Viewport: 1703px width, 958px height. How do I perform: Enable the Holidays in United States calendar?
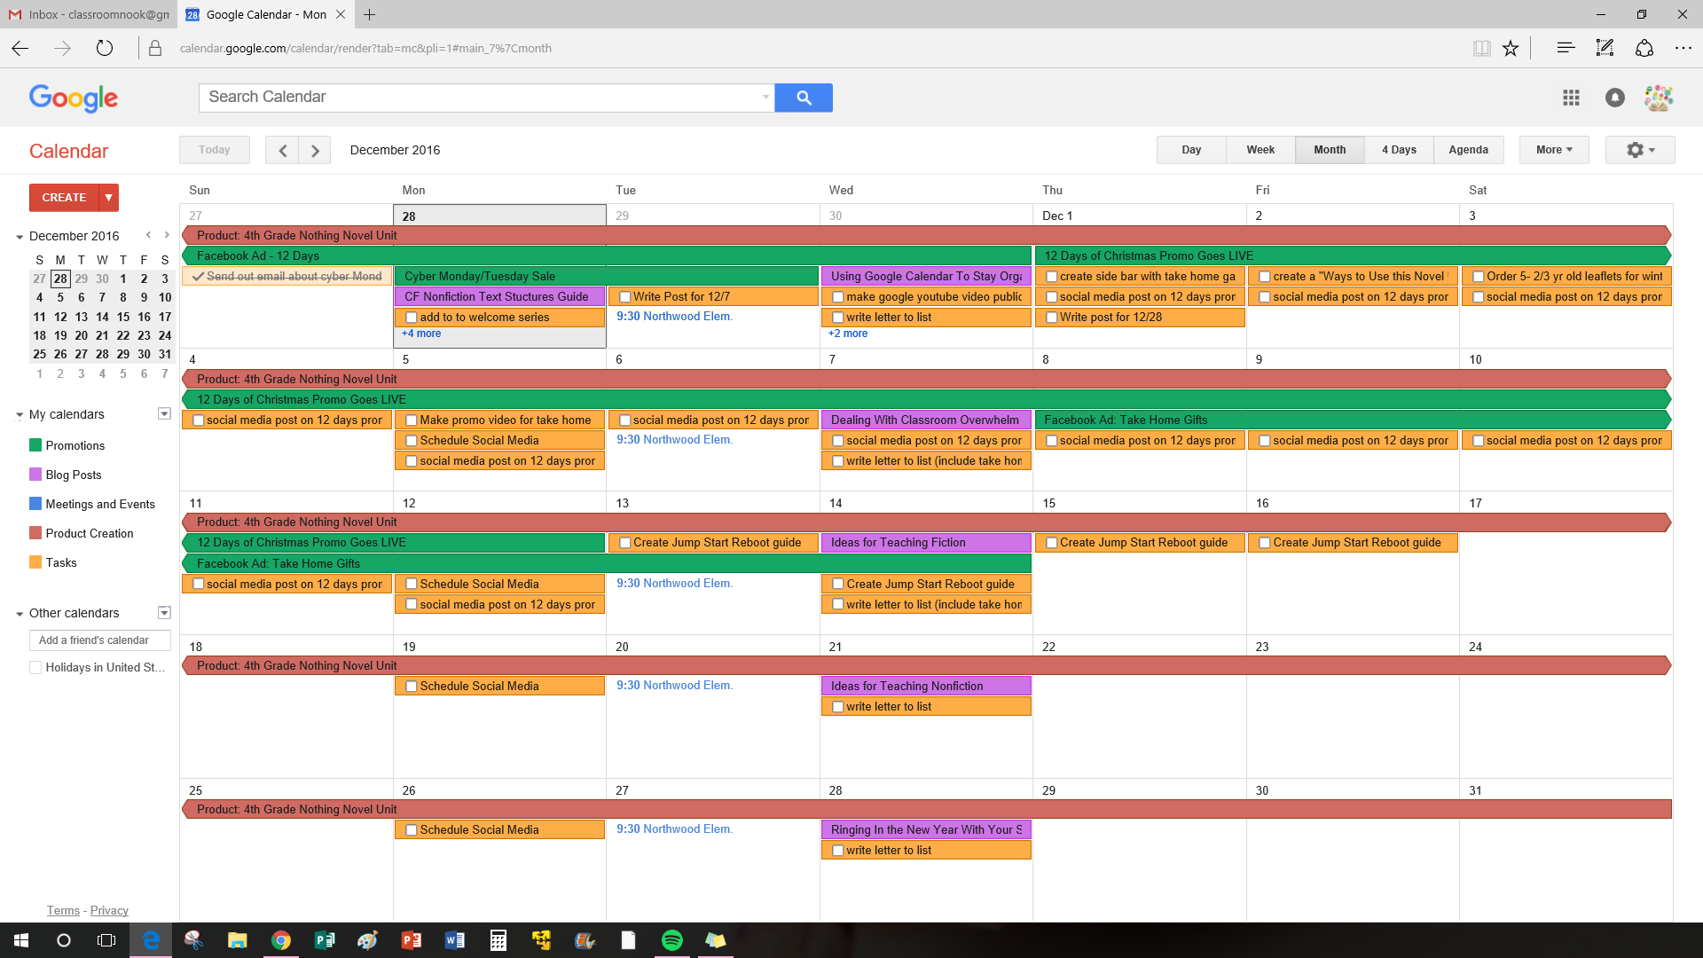[35, 667]
